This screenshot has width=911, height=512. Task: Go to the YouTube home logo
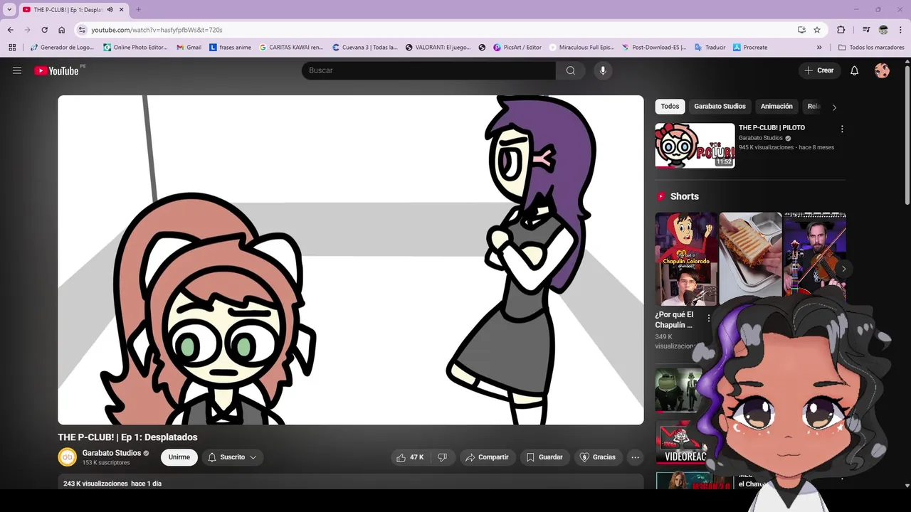pos(56,70)
